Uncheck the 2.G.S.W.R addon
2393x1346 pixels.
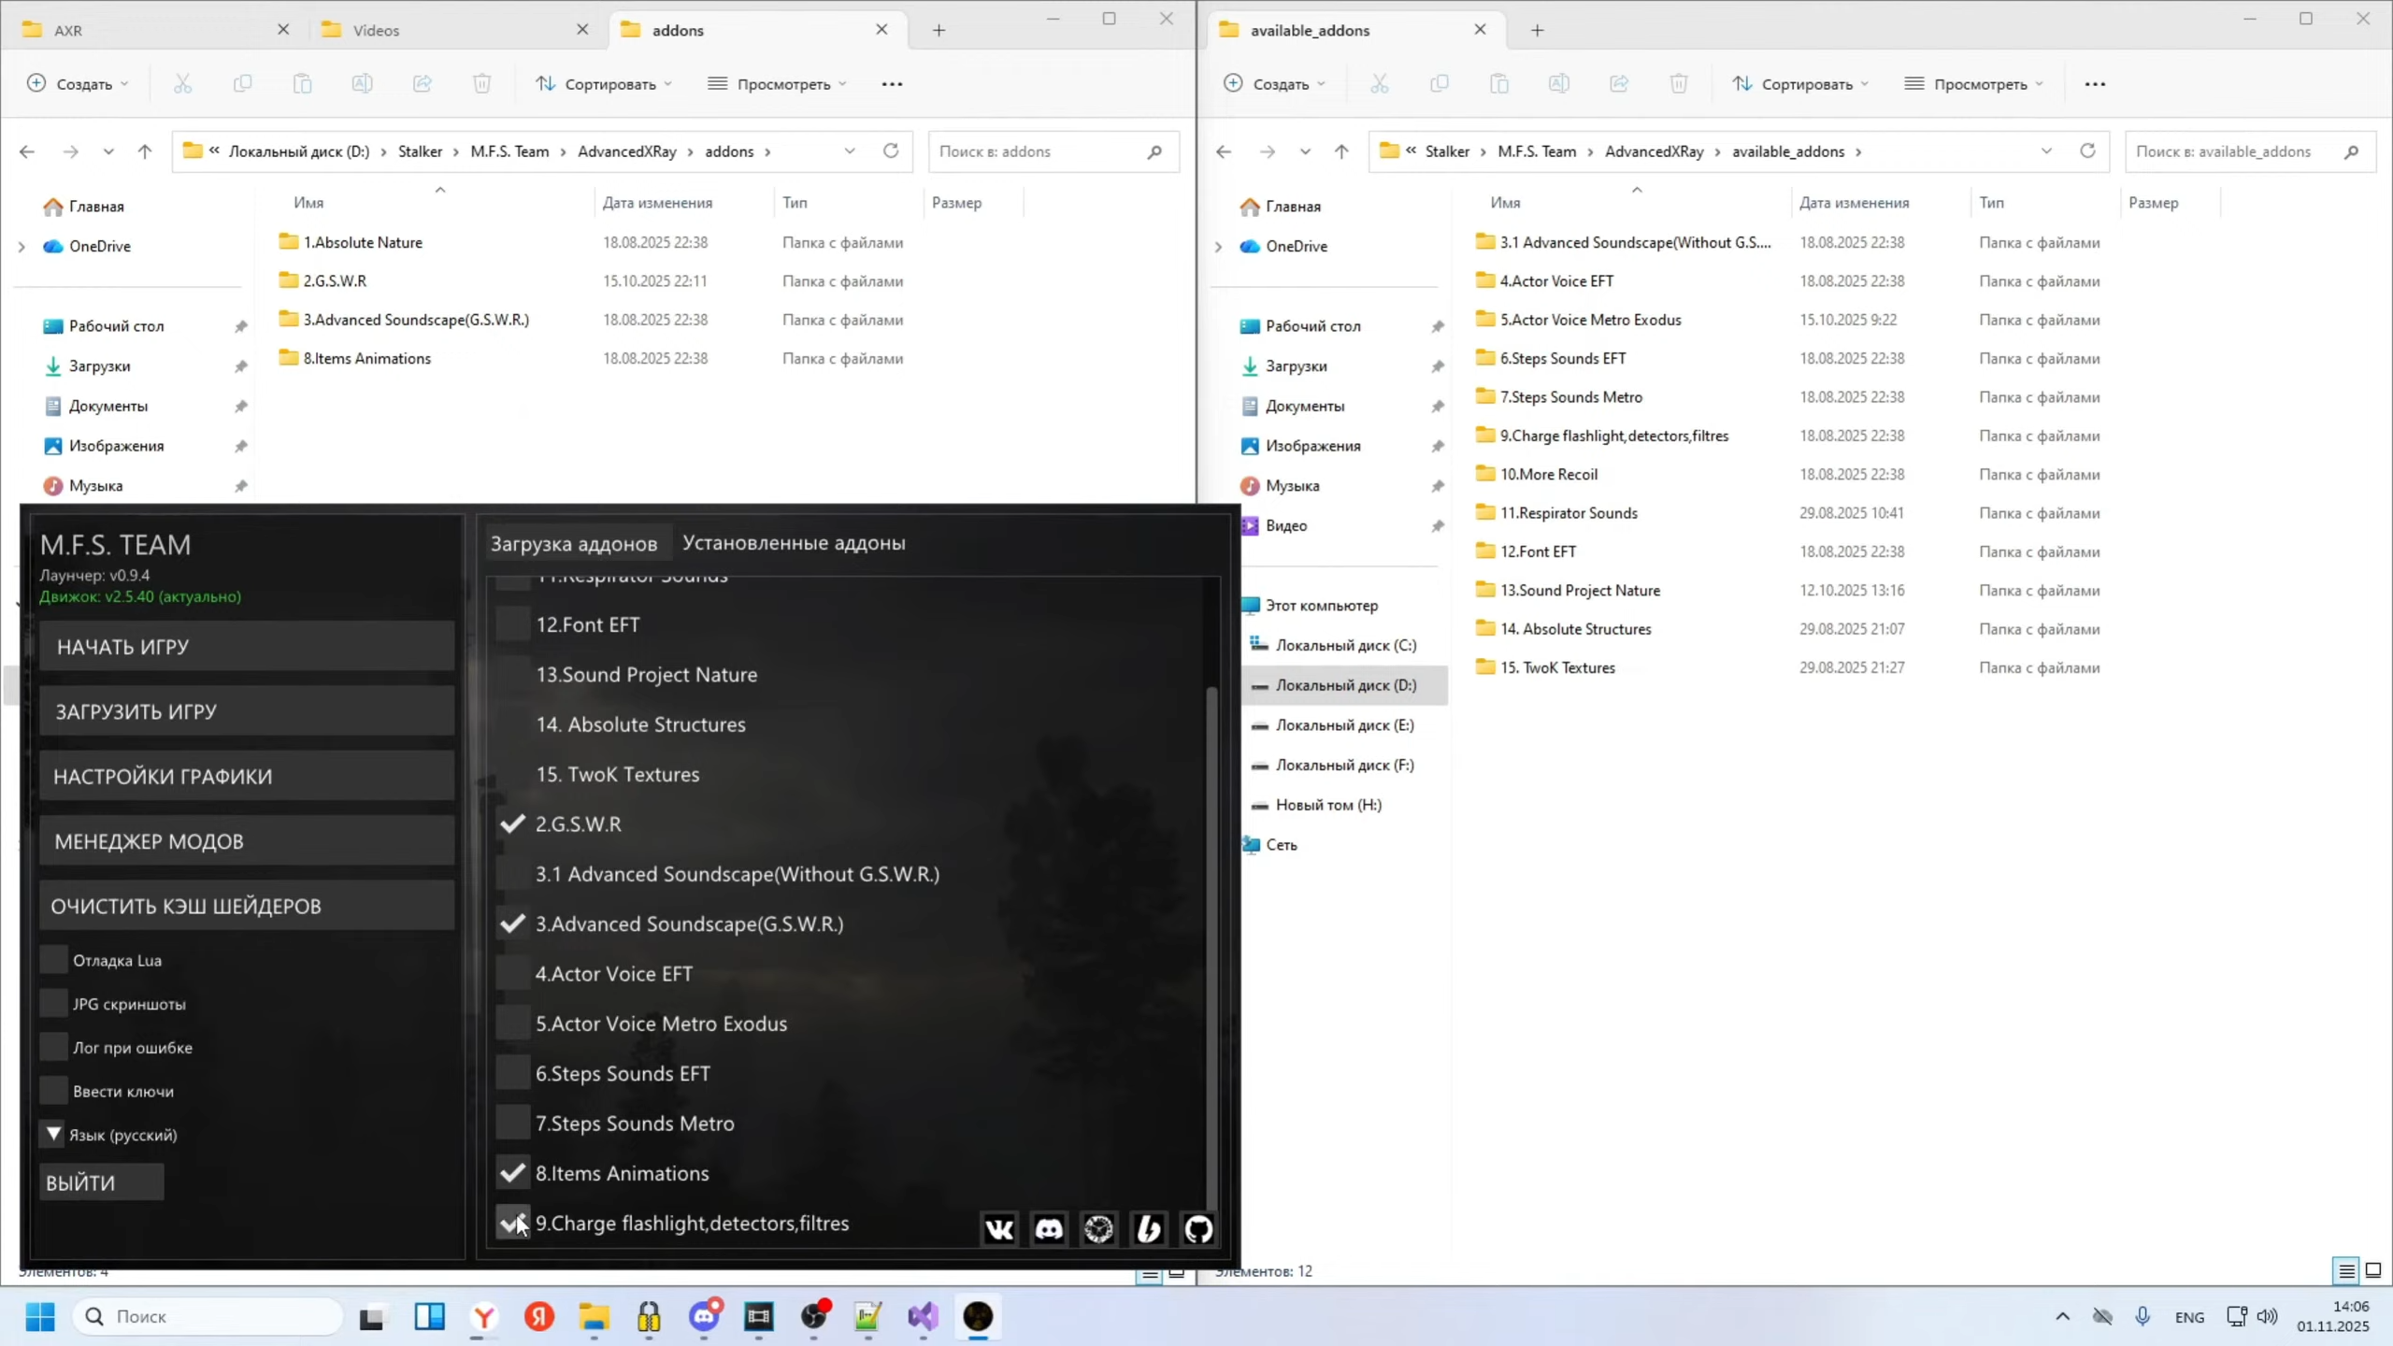512,823
